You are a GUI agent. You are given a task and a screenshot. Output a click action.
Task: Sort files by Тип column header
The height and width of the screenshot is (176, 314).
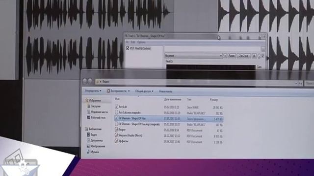click(189, 99)
